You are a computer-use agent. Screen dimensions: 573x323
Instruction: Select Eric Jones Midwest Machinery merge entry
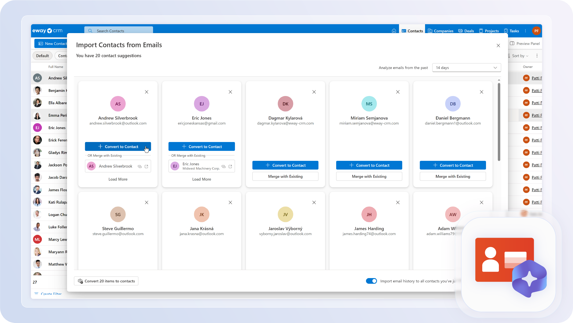(202, 166)
